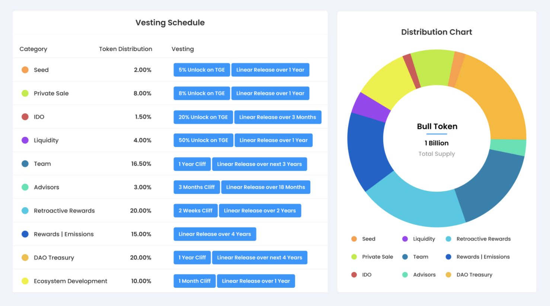Select the '1 Year Cliff' badge for Team
550x306 pixels.
pyautogui.click(x=192, y=164)
